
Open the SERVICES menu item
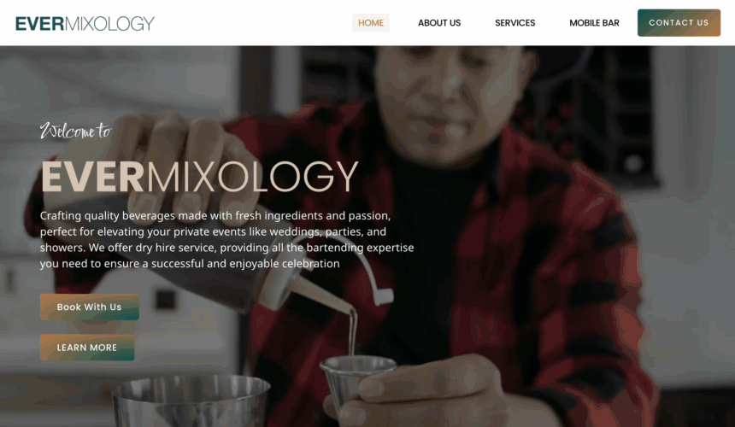coord(515,23)
